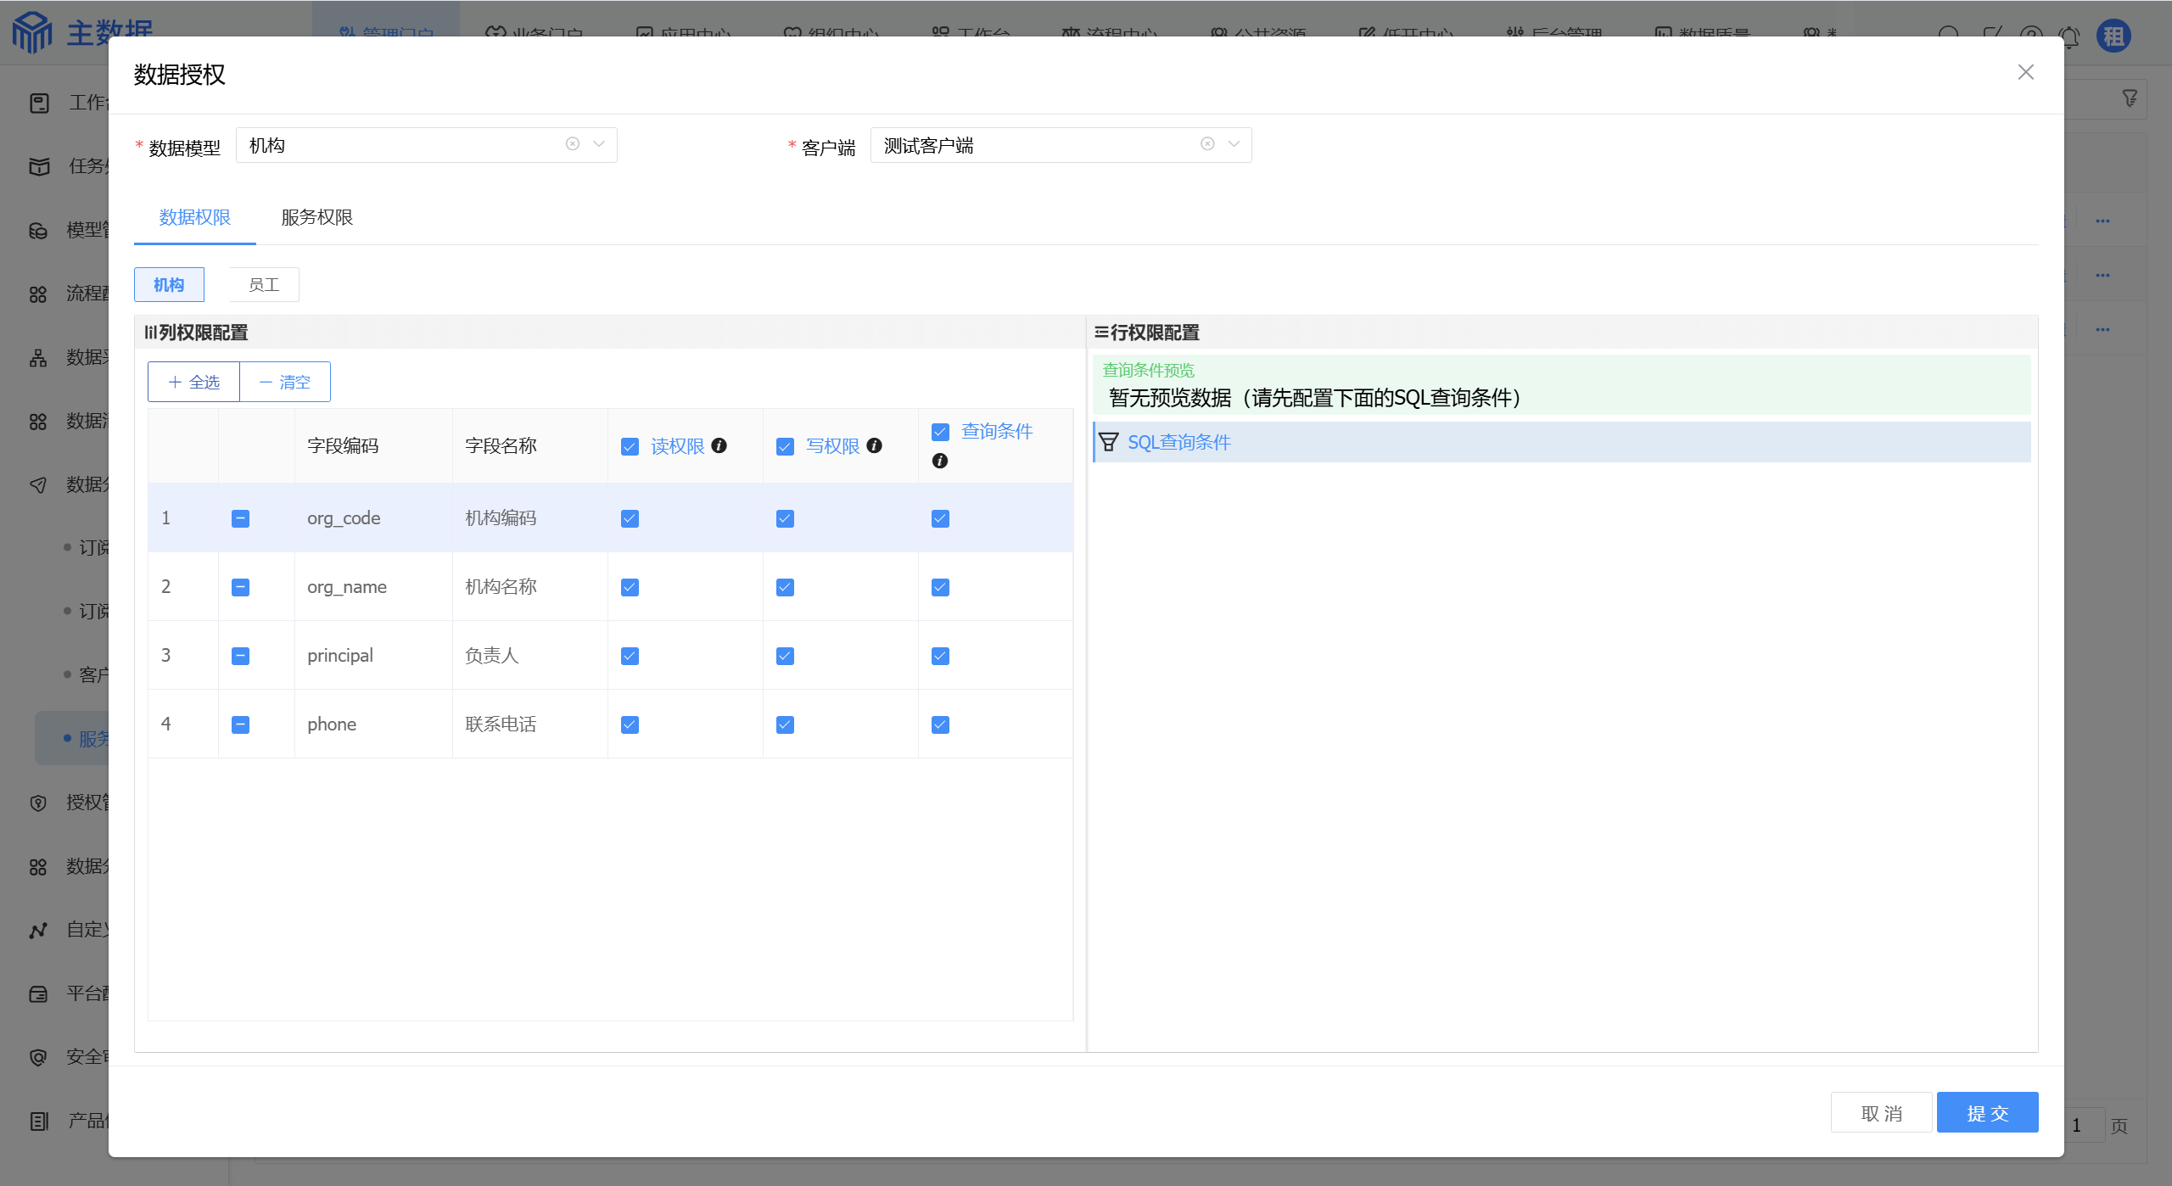
Task: Toggle 查询条件 checkbox for the principal row
Action: (940, 656)
